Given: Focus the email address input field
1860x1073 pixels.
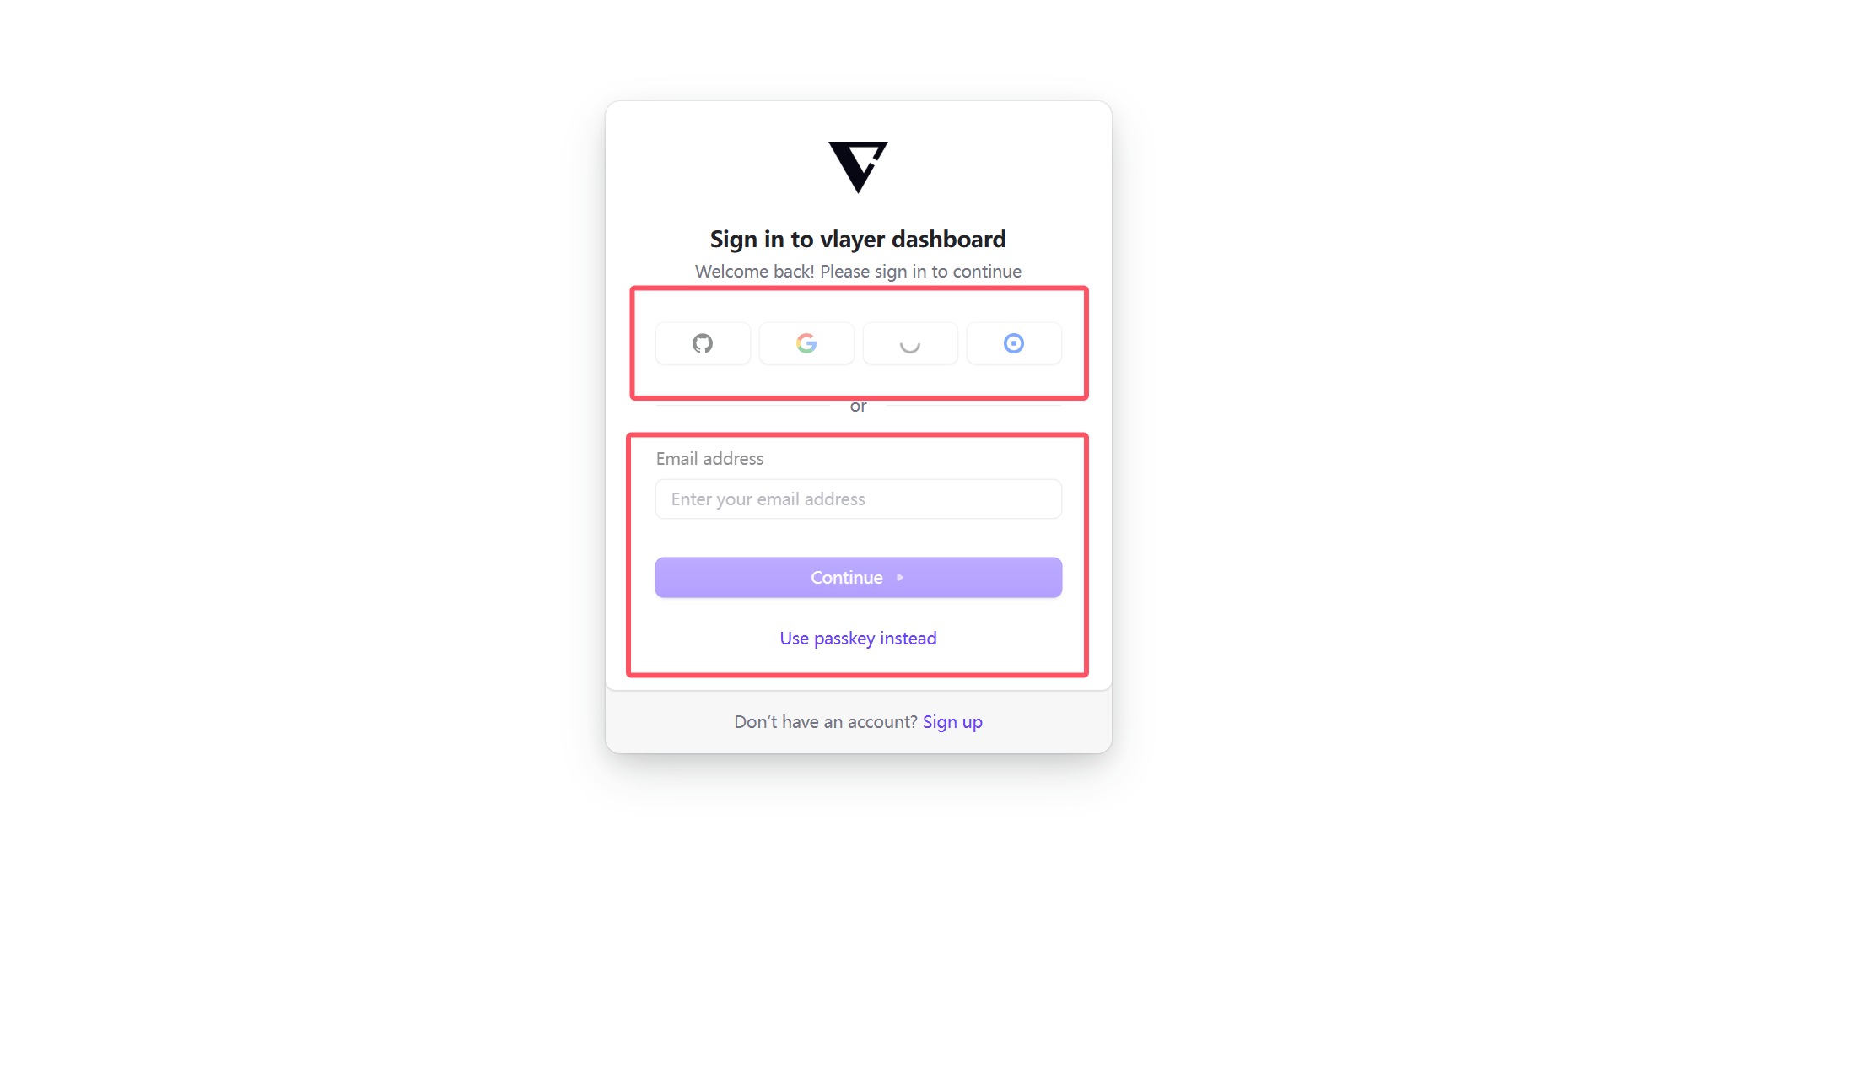Looking at the screenshot, I should coord(858,499).
